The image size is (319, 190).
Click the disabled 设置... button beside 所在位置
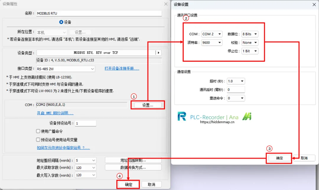[x=80, y=32]
